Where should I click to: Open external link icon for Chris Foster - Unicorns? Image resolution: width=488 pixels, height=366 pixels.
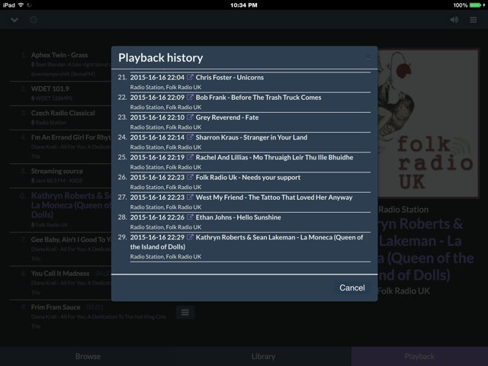point(190,77)
